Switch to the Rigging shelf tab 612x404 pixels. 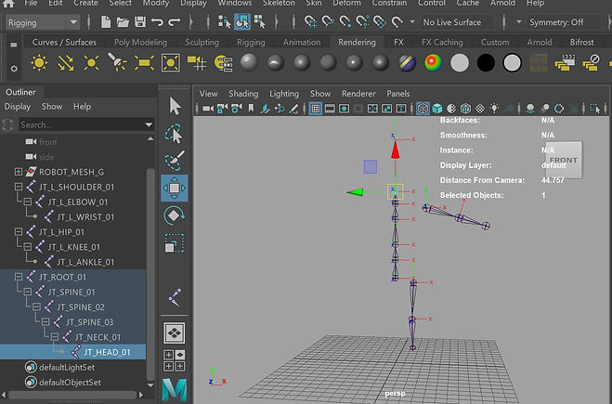pos(251,42)
